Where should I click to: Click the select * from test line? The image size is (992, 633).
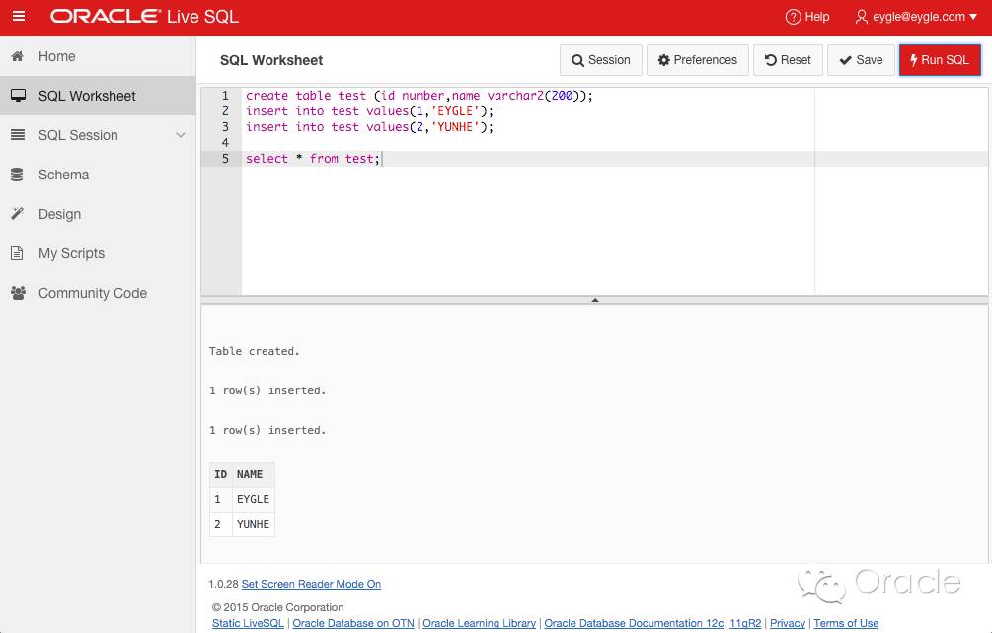pyautogui.click(x=313, y=159)
